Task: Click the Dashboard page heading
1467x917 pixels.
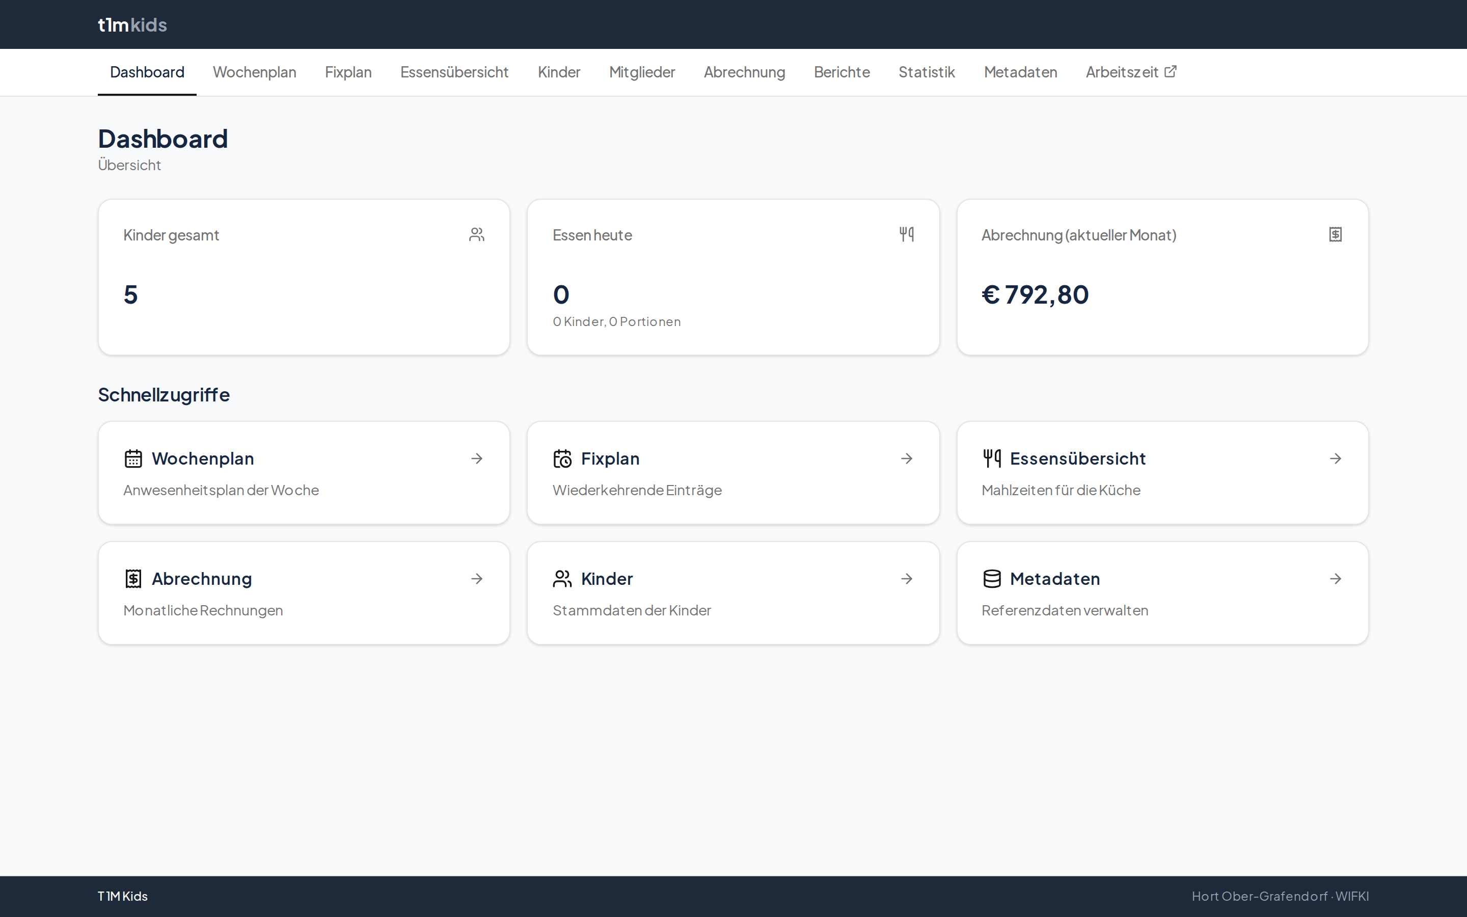Action: [x=162, y=139]
